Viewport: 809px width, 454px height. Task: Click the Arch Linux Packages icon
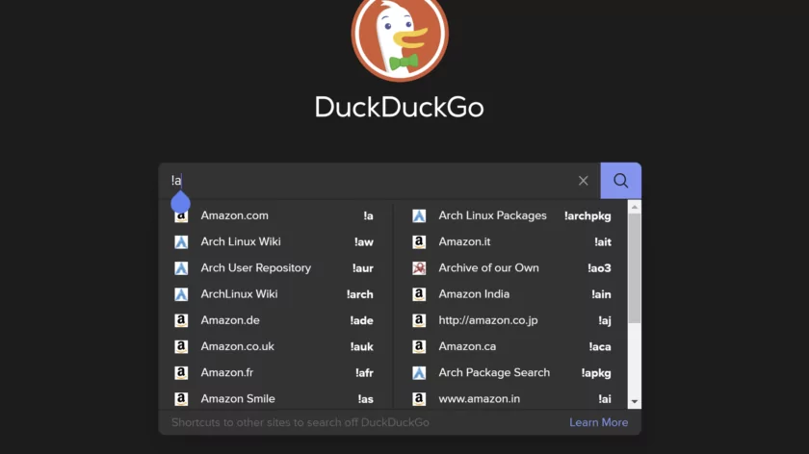[419, 215]
